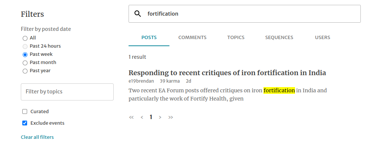Go to next results page
This screenshot has width=392, height=166.
pyautogui.click(x=160, y=117)
